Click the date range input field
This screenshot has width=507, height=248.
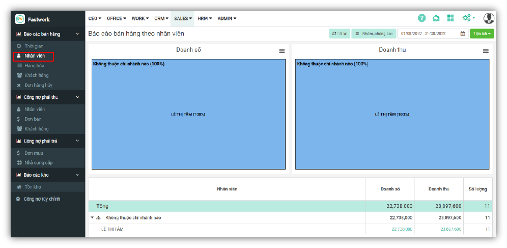click(428, 34)
